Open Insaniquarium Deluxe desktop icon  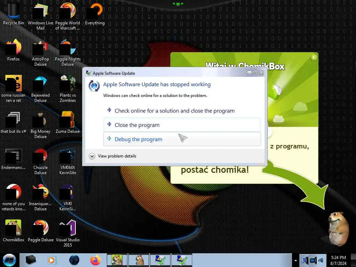pos(40,197)
